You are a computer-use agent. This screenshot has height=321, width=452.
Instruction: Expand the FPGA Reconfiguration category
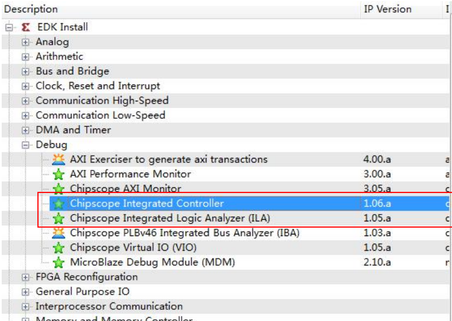[x=26, y=277]
